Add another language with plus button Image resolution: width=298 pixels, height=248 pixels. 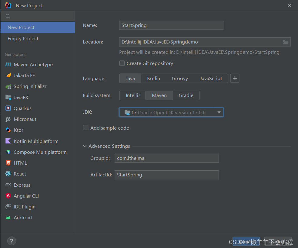235,78
